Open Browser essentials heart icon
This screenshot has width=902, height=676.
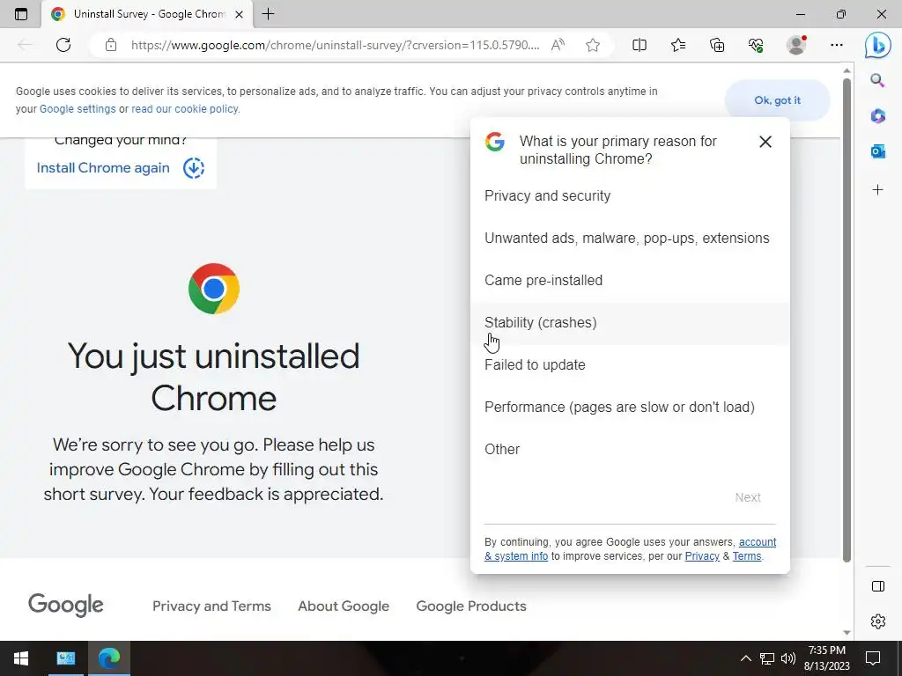pyautogui.click(x=756, y=45)
